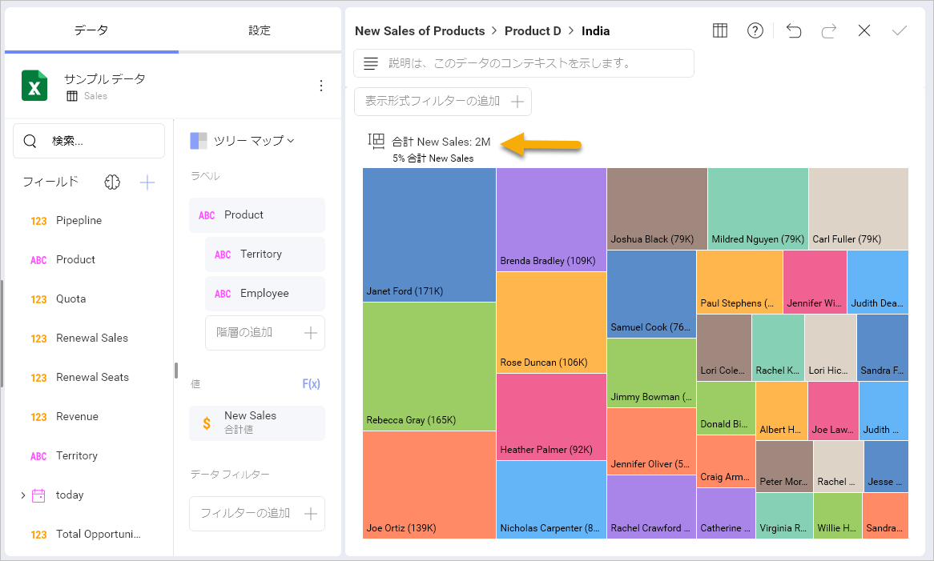Click the Mildred Nguyen (79K) tile
The width and height of the screenshot is (934, 561).
point(758,209)
